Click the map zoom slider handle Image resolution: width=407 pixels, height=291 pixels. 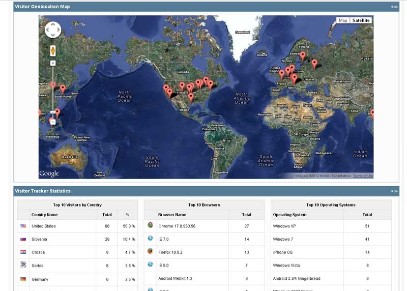(53, 112)
